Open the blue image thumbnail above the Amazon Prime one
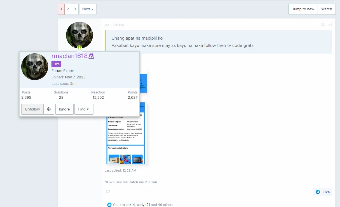Viewport: 340px width, 207px height. pos(143,83)
